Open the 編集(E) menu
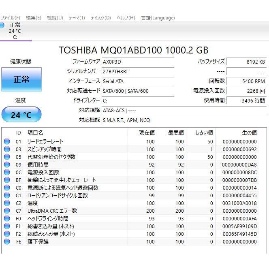The width and height of the screenshot is (269, 269). coord(34,18)
